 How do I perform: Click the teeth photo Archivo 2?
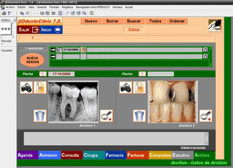pyautogui.click(x=173, y=102)
